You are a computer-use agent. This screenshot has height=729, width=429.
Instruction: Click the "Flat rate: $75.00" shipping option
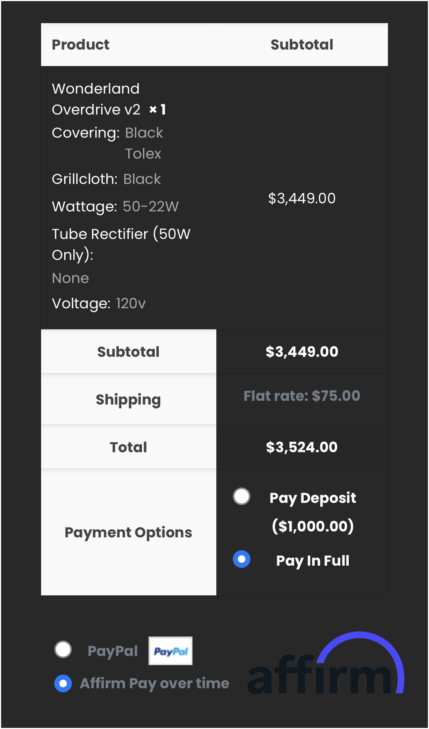302,396
